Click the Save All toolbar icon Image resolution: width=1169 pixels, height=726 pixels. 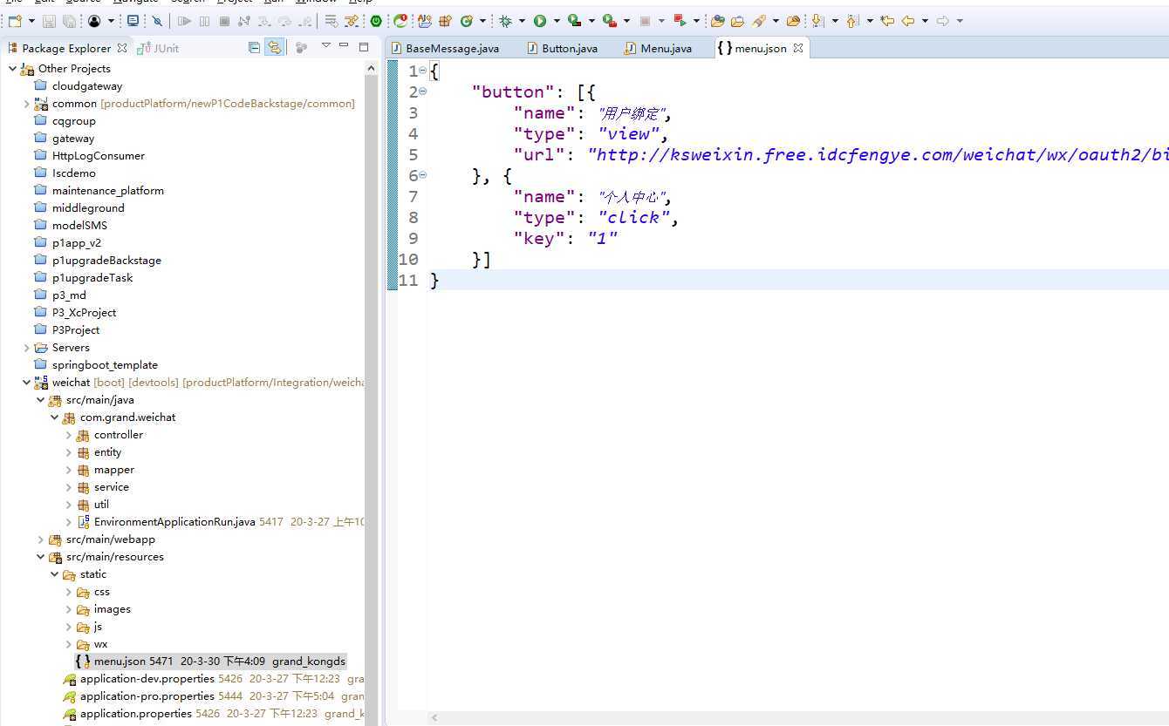click(x=69, y=21)
